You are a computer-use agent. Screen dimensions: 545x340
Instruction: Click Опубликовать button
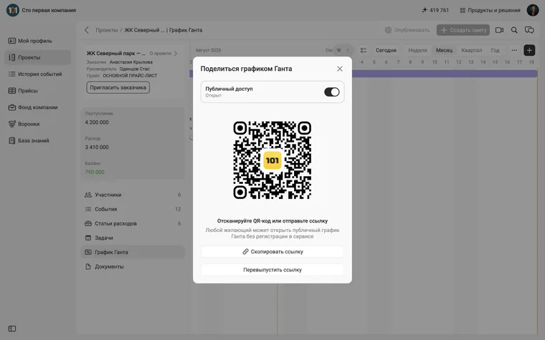407,30
